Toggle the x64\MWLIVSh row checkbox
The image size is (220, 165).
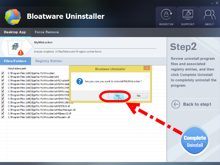pyautogui.click(x=3, y=88)
